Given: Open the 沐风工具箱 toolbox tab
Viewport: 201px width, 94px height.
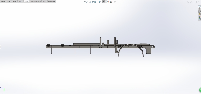Looking at the screenshot, I should click(x=51, y=1).
